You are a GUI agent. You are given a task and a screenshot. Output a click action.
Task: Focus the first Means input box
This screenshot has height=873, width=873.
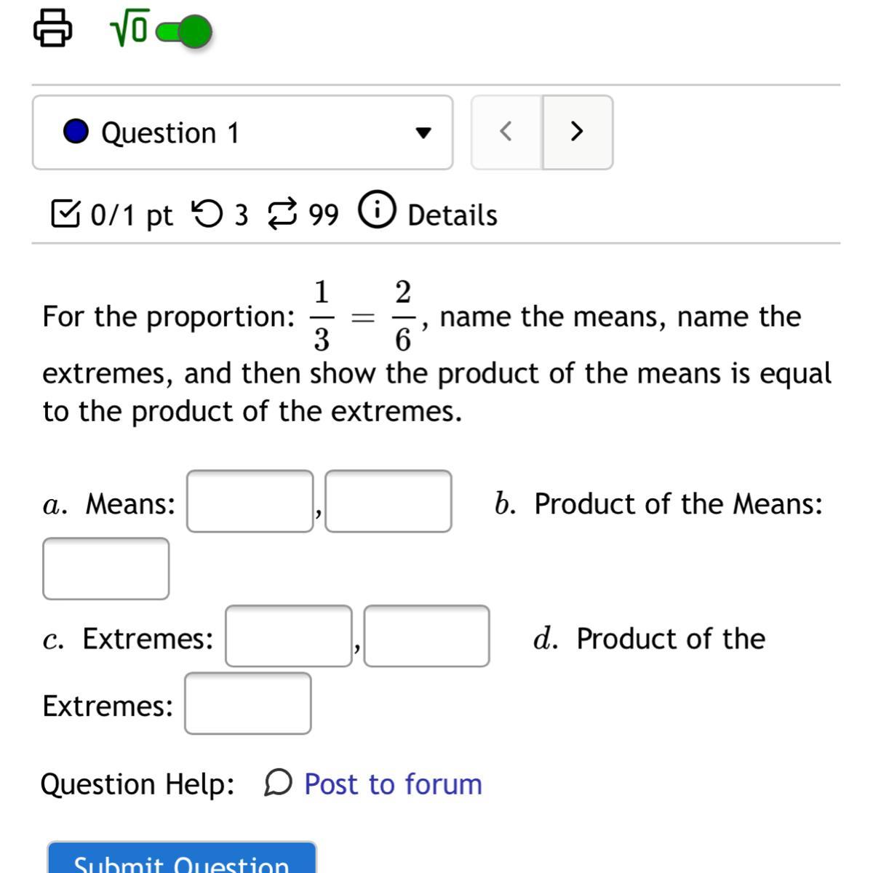pyautogui.click(x=250, y=501)
